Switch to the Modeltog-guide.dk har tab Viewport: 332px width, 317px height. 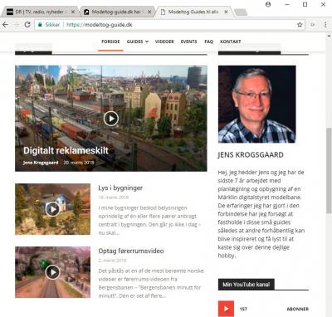click(117, 12)
